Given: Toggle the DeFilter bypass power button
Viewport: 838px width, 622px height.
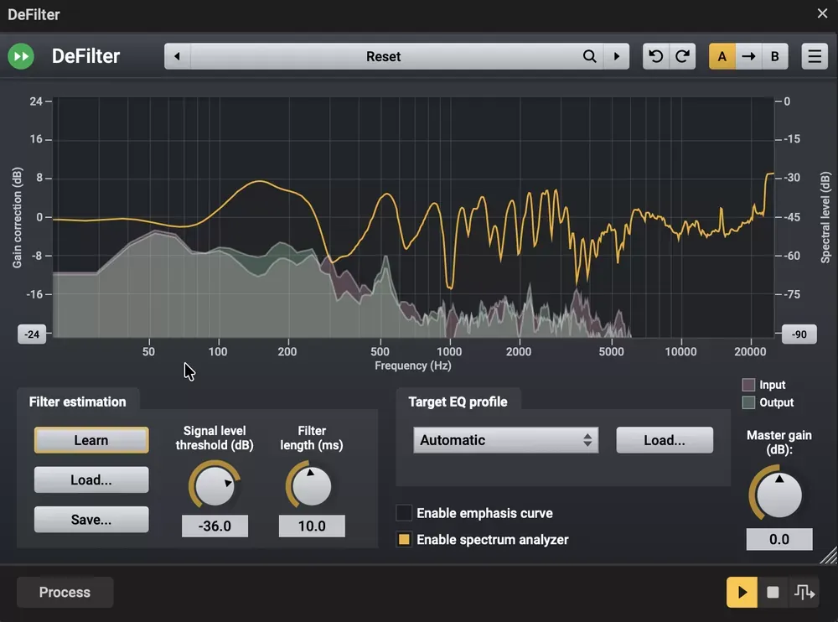Looking at the screenshot, I should (x=21, y=56).
